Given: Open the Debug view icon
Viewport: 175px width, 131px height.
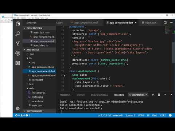Looking at the screenshot, I should (x=18, y=53).
